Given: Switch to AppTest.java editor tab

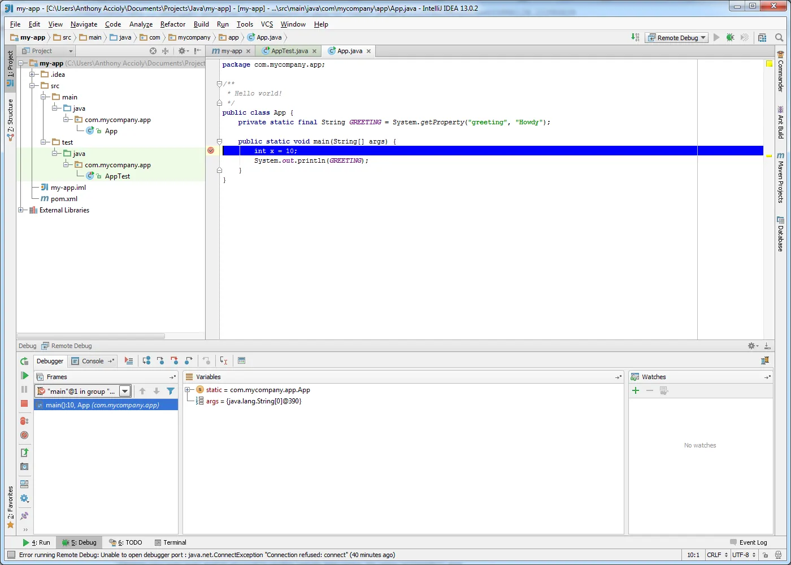Looking at the screenshot, I should pyautogui.click(x=289, y=51).
